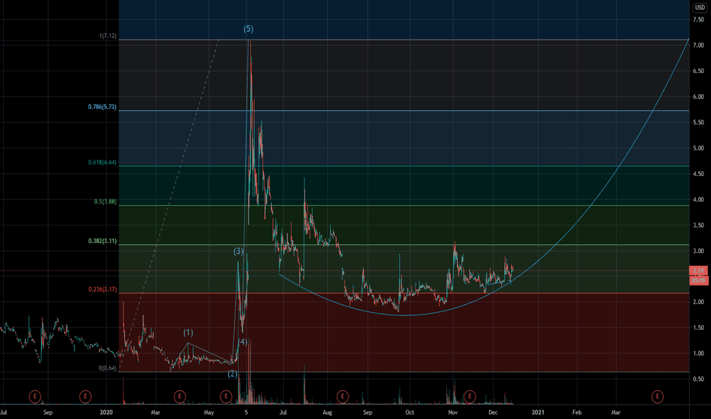Screen dimensions: 711x419
Task: Click the 3.50 price axis label
Action: [x=698, y=225]
